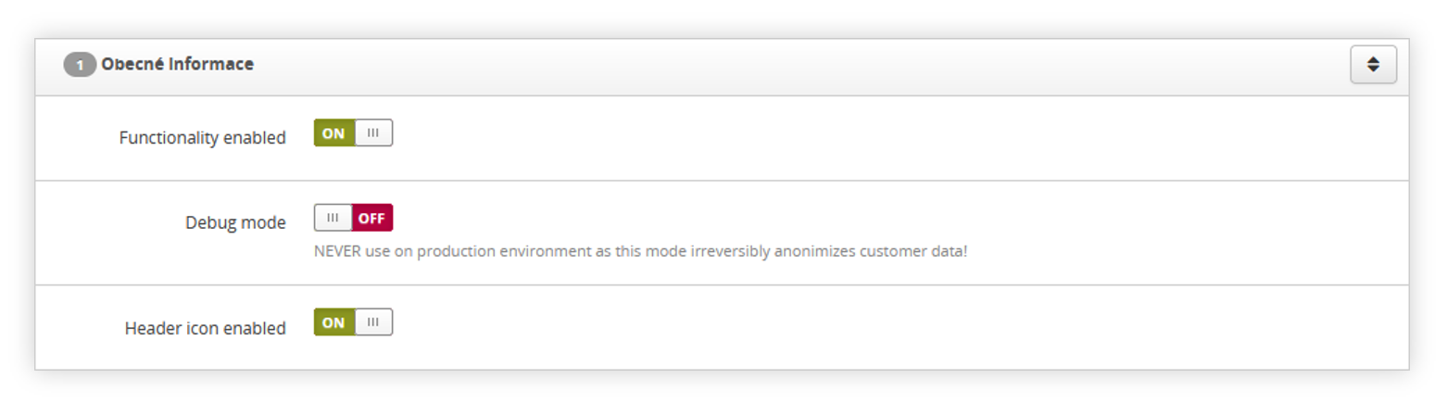Click the Obecné Informace section title

tap(177, 65)
